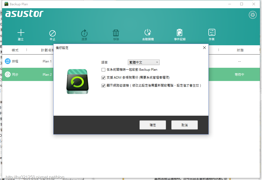Uncheck 顯示網路磁碟機 checkbox
The height and width of the screenshot is (180, 262).
coord(103,85)
